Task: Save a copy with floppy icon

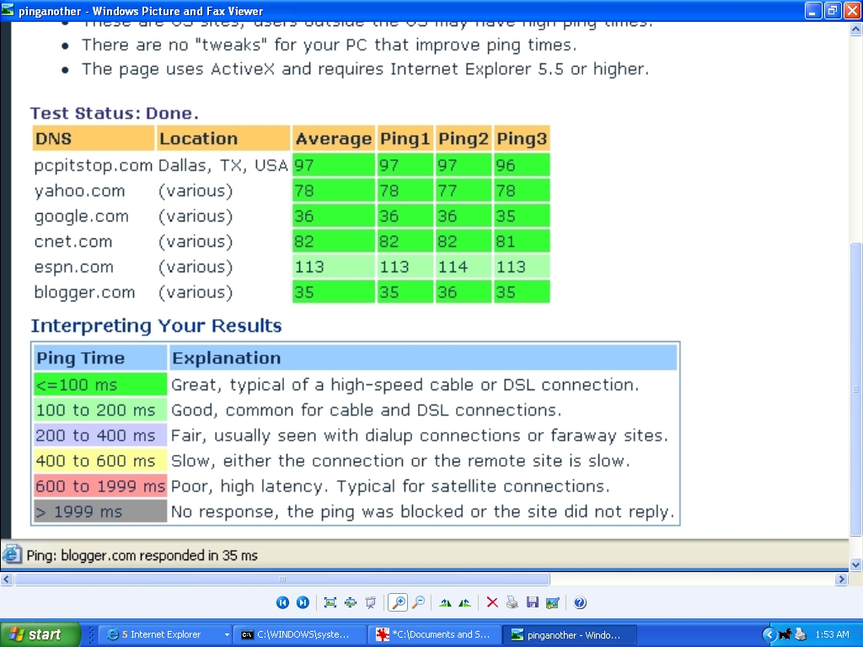Action: pos(533,602)
